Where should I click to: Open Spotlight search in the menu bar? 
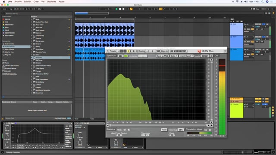[263, 2]
